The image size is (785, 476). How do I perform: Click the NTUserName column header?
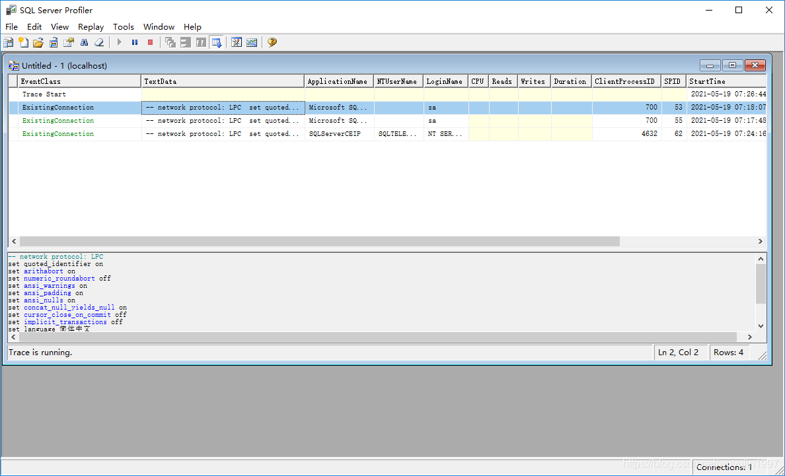(x=399, y=81)
